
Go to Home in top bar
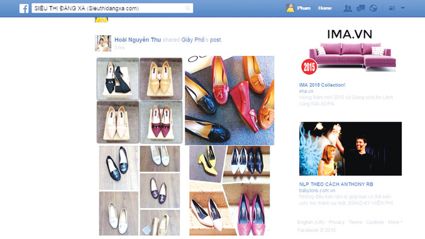[324, 8]
